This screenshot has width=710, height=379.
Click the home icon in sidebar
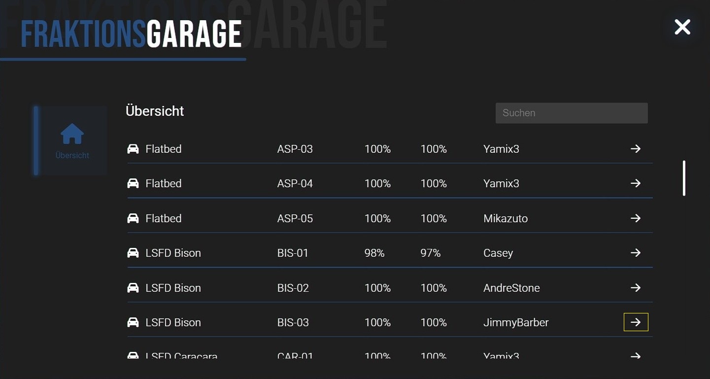tap(72, 134)
